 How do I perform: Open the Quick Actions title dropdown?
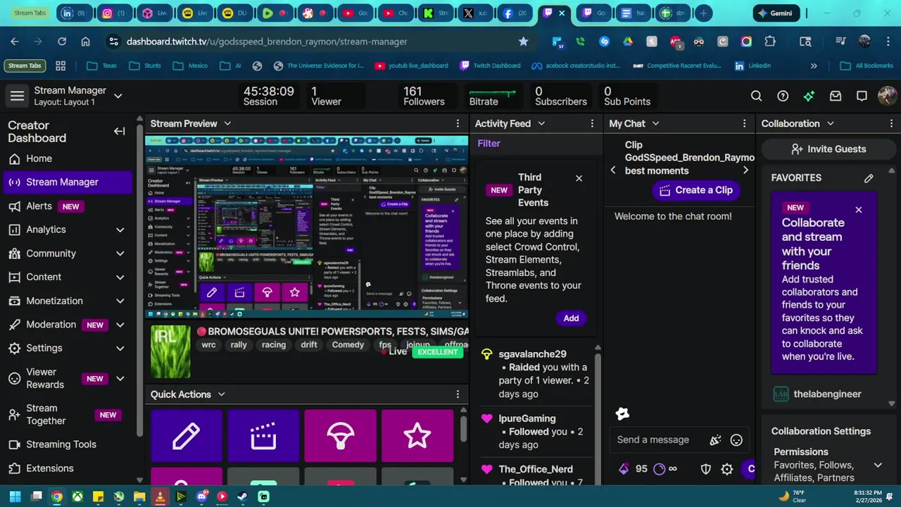point(221,394)
